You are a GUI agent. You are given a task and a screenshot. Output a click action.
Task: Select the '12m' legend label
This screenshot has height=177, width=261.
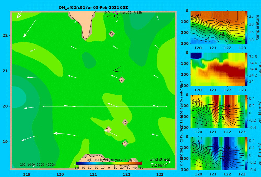pyautogui.click(x=108, y=16)
